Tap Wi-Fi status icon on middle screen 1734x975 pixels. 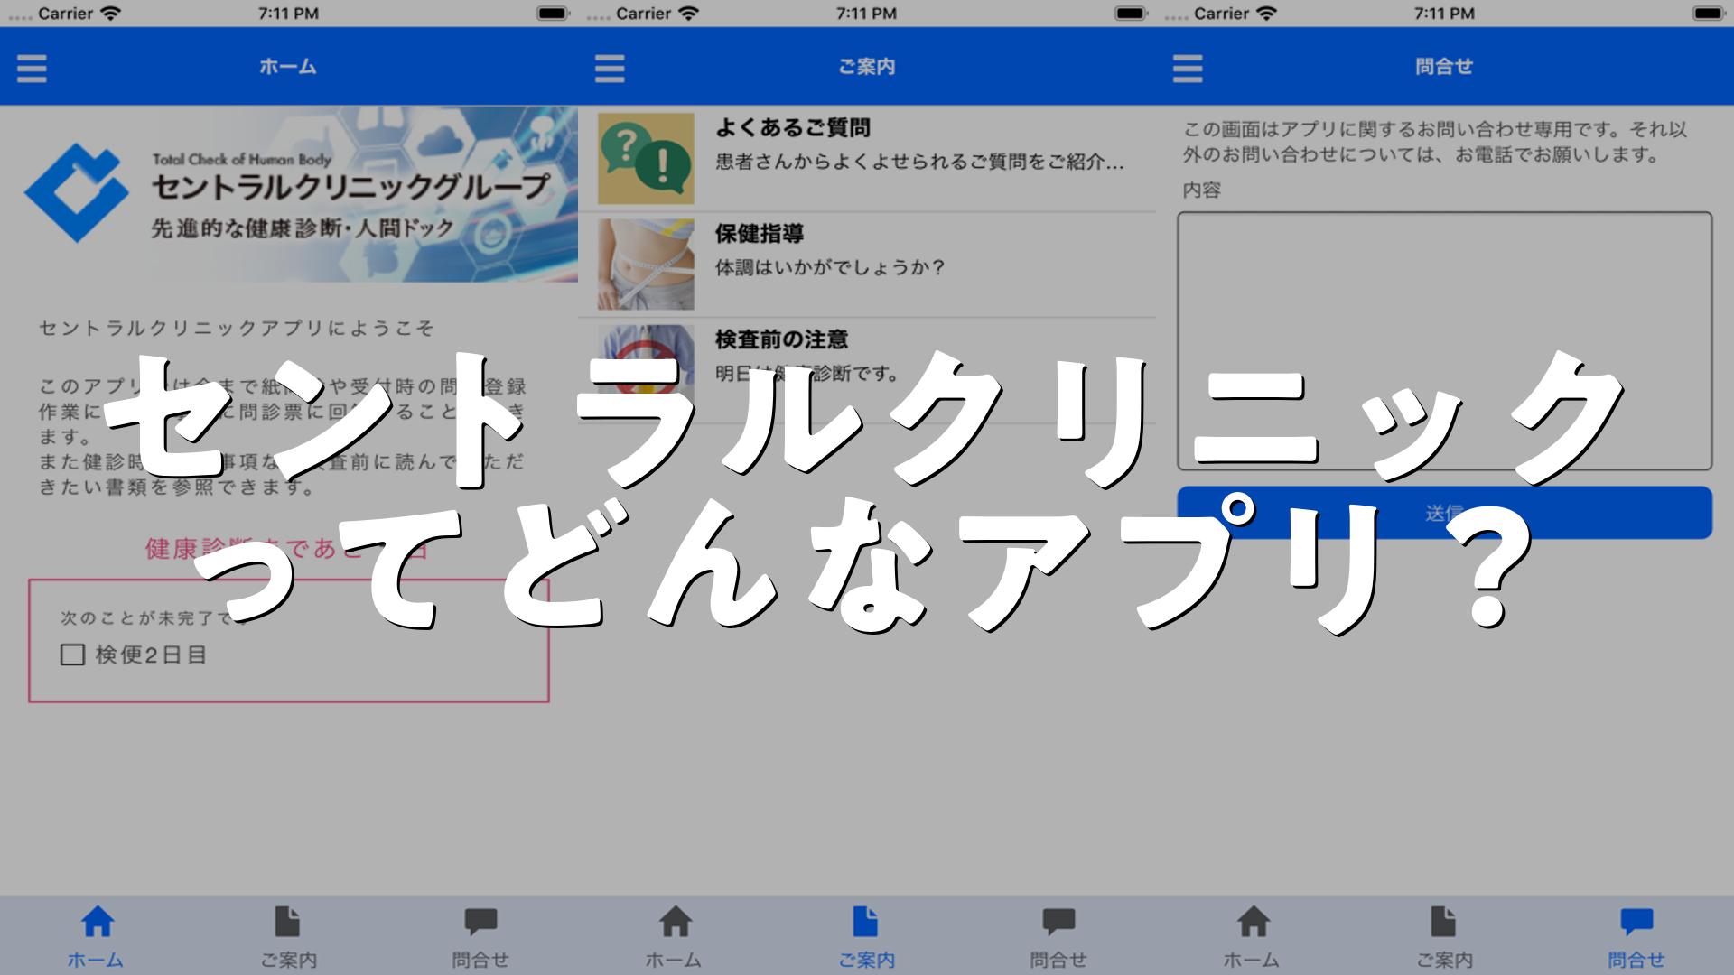click(x=688, y=14)
